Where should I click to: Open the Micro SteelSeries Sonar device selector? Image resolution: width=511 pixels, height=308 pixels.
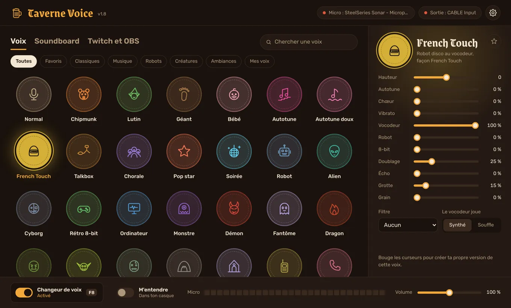point(366,13)
